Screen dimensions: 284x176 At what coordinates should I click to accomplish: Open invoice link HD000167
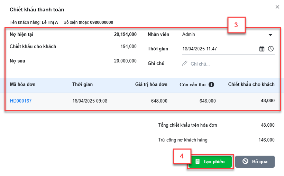click(x=21, y=101)
